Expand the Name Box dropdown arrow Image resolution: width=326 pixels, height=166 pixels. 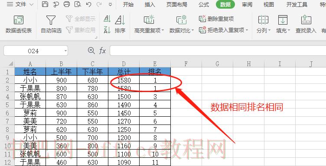coord(65,51)
